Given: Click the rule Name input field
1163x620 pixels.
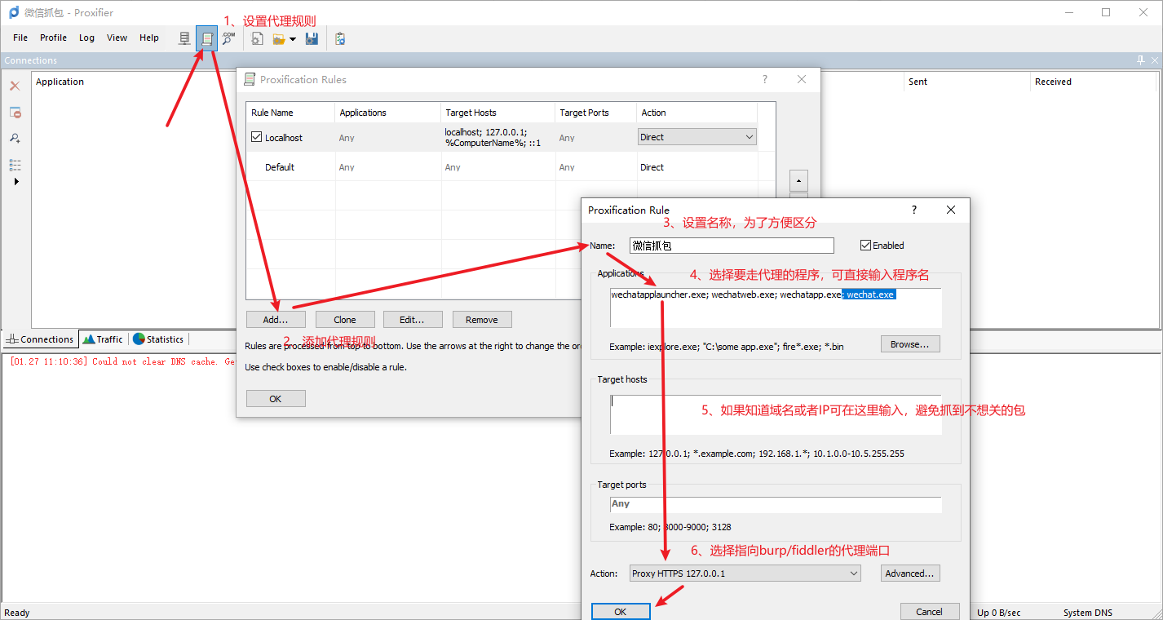Looking at the screenshot, I should [x=732, y=246].
